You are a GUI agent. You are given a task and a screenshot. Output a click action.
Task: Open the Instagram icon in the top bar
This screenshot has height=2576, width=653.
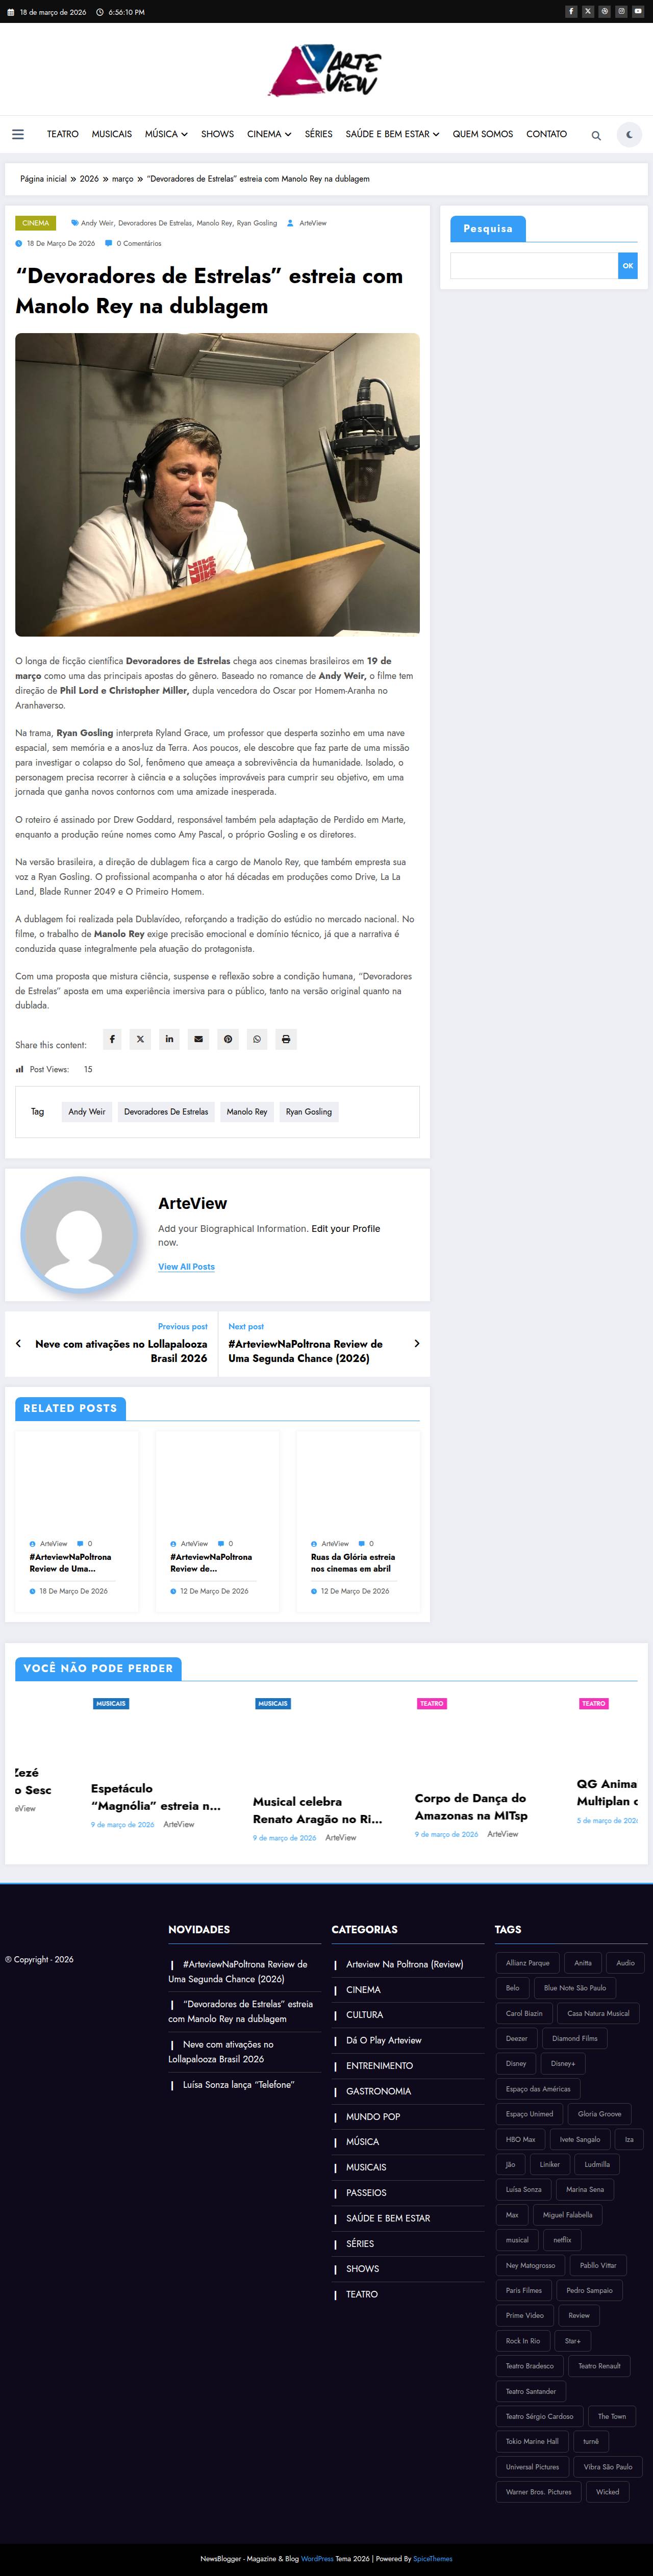[x=621, y=12]
